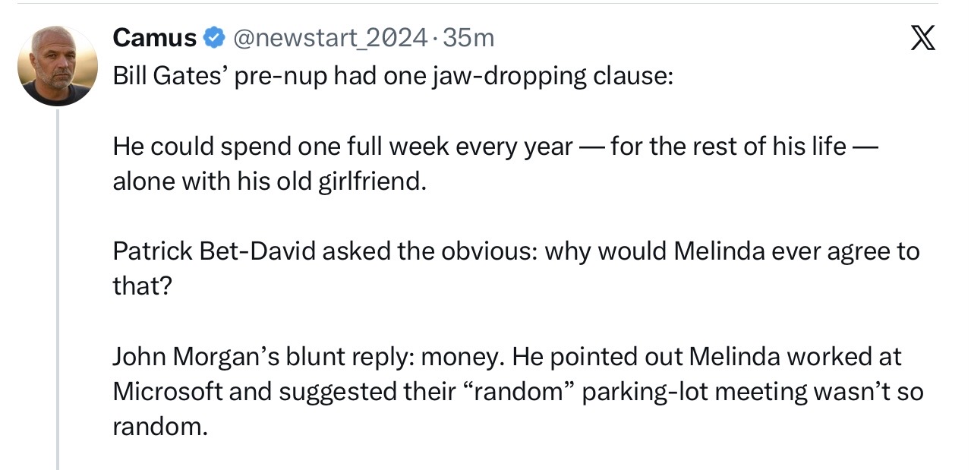971x470 pixels.
Task: Click the name "Patrick Bet-David" in the tweet
Action: tap(214, 251)
